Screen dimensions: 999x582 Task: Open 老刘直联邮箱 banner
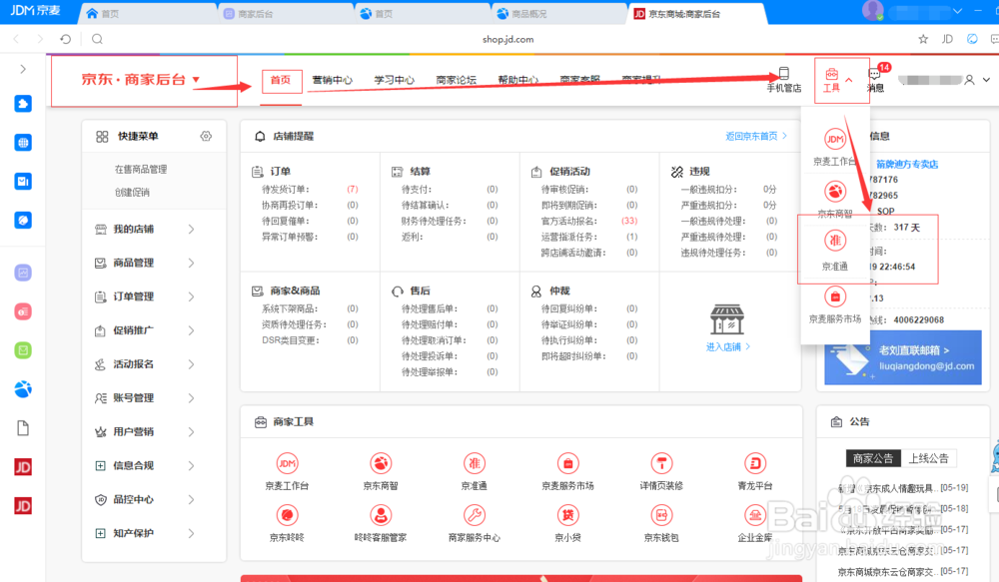[903, 357]
